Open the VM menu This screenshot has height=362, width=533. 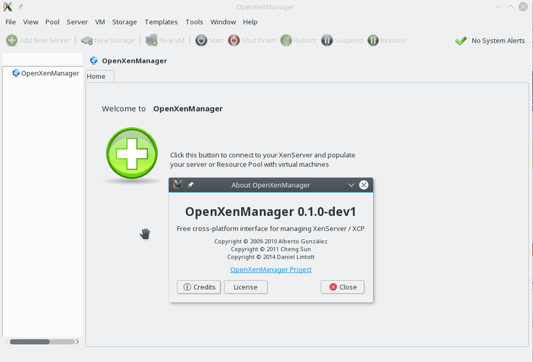click(x=100, y=22)
